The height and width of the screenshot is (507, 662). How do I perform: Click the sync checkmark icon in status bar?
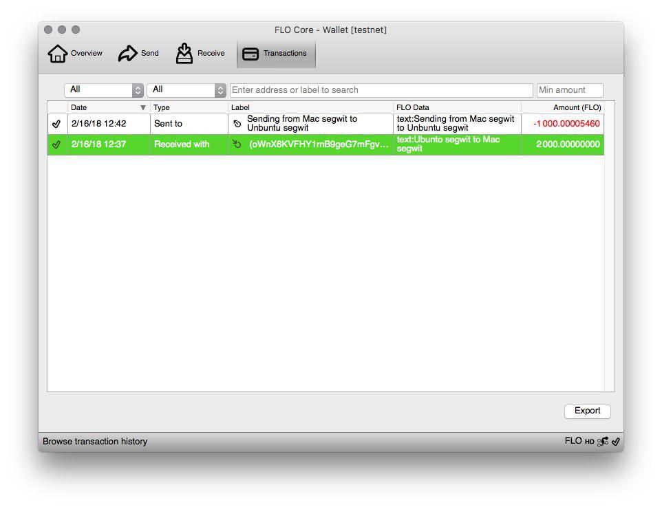pos(616,442)
